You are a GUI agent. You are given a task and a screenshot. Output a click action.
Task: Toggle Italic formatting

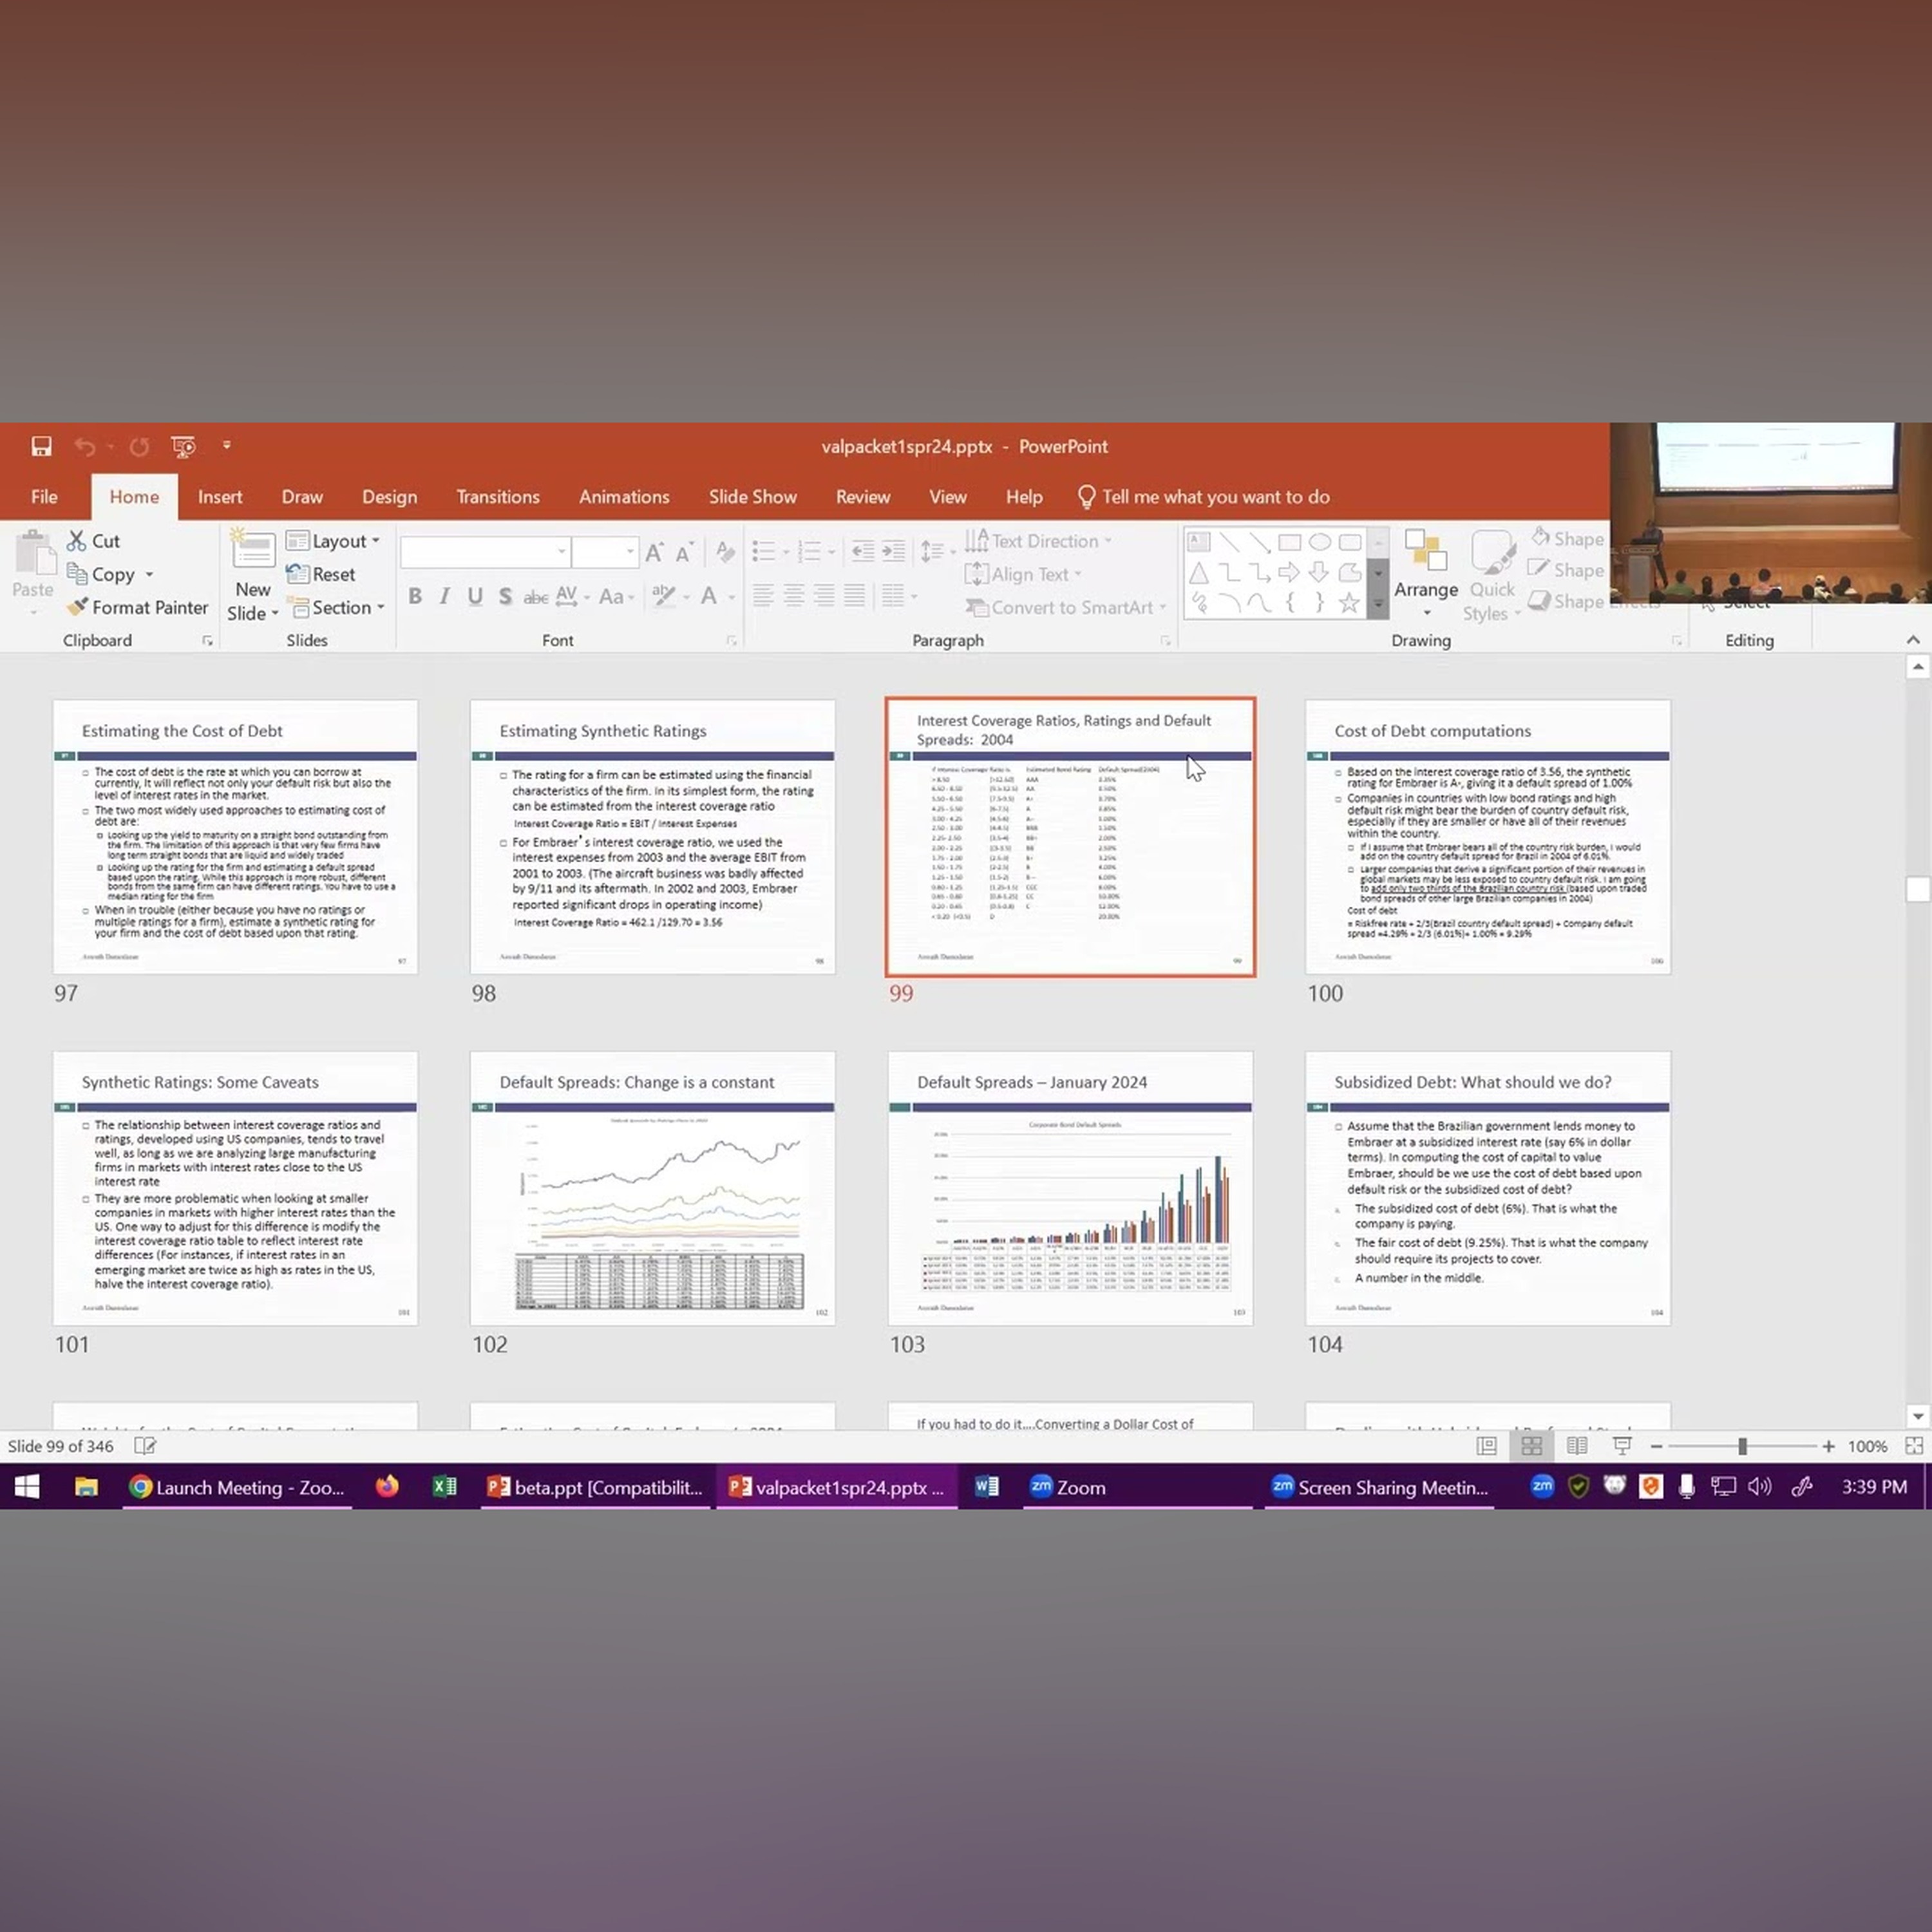click(445, 597)
